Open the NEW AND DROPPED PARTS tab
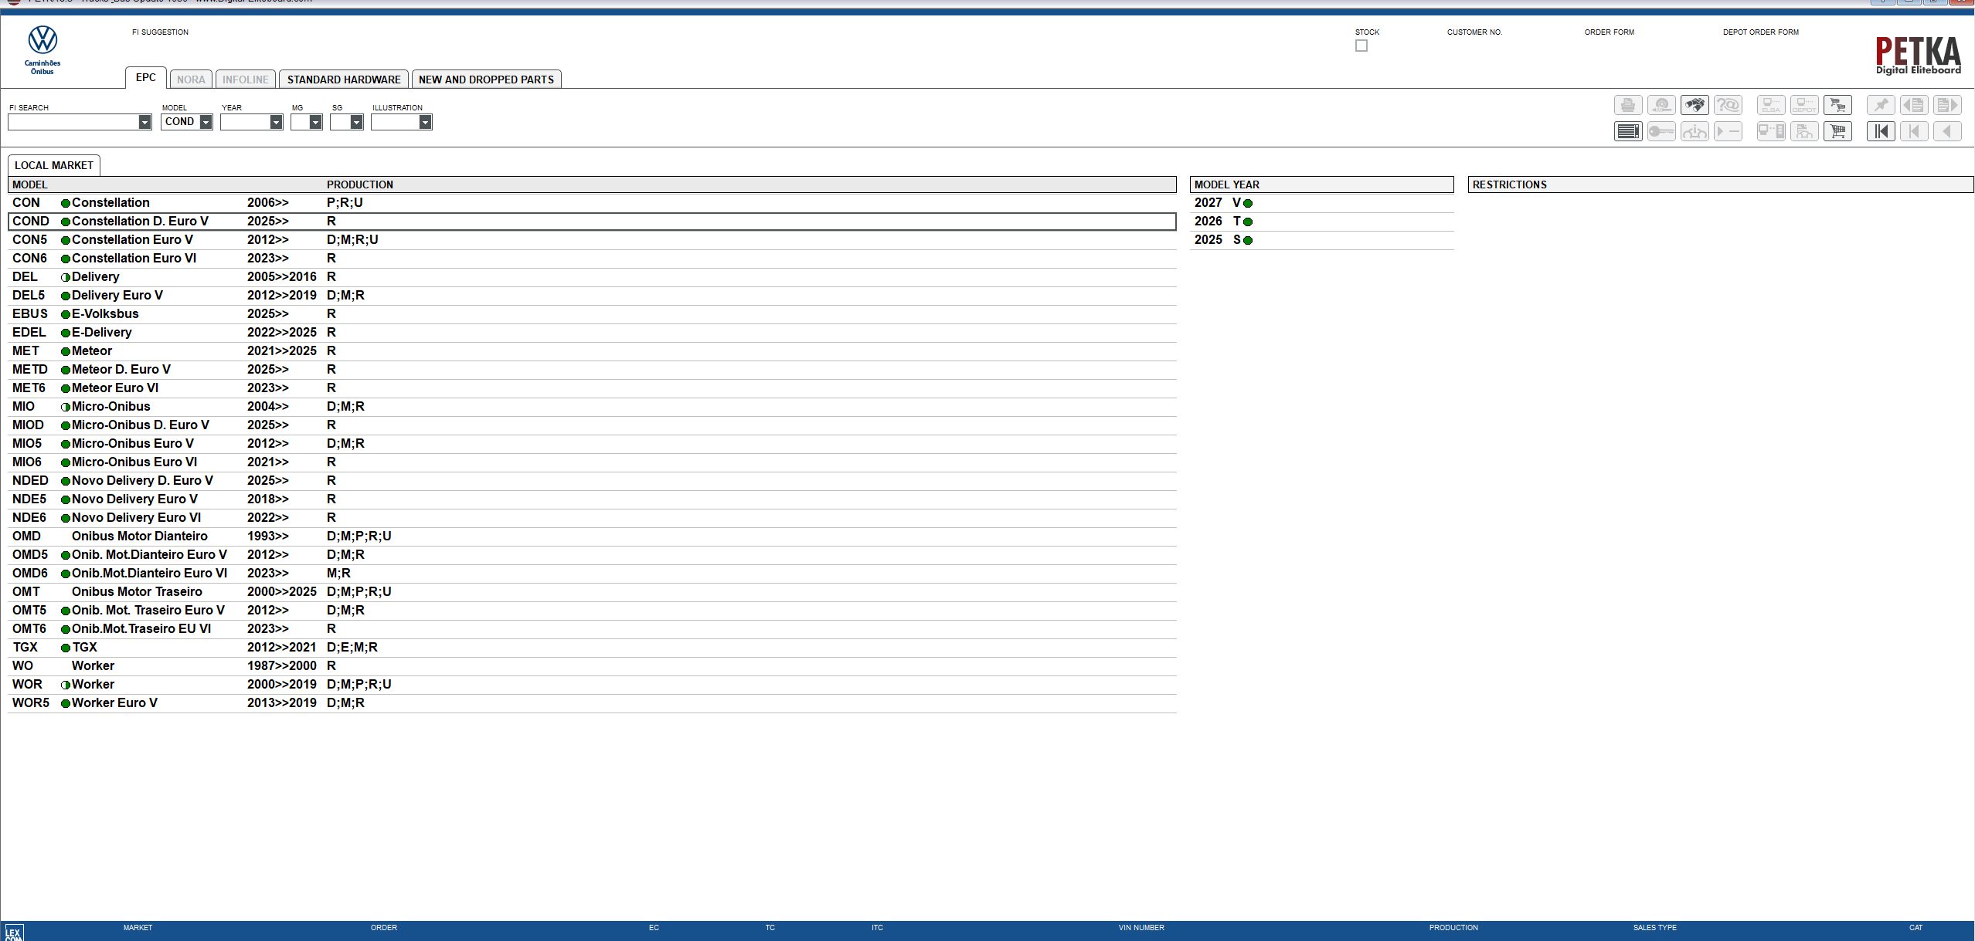 pyautogui.click(x=486, y=79)
